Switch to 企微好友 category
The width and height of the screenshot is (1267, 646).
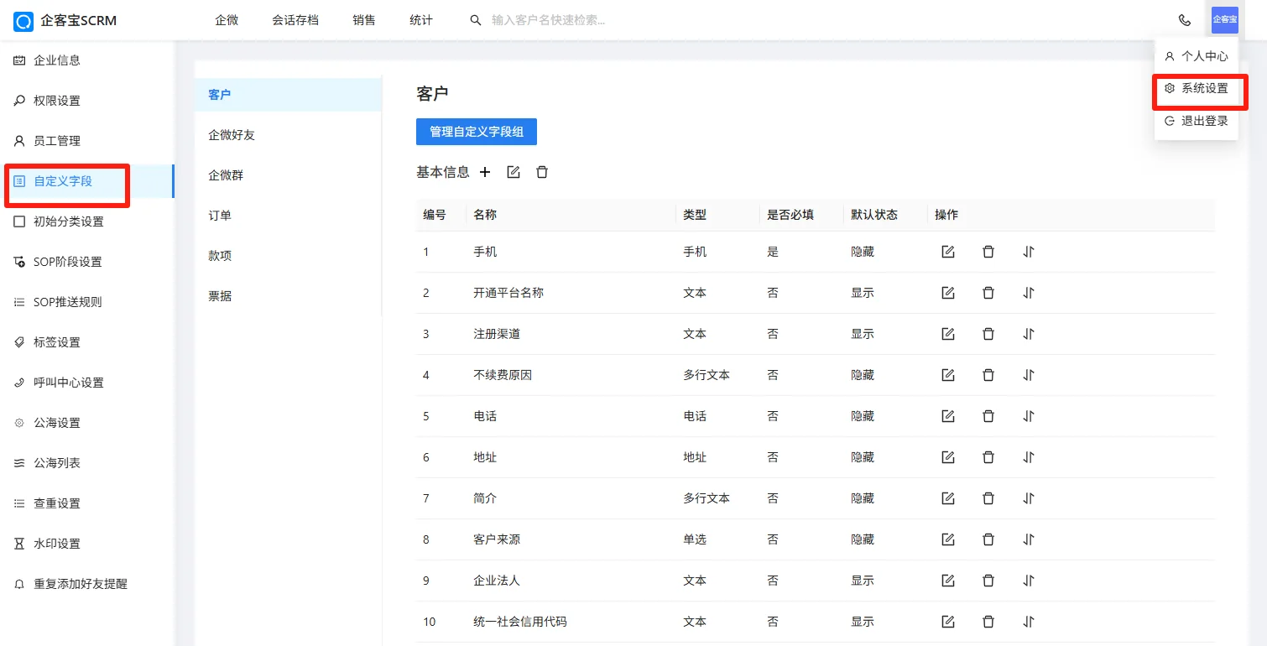point(288,135)
